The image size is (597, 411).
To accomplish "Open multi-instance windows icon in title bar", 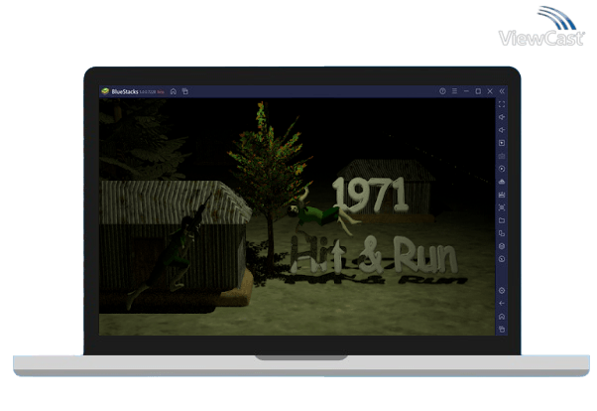I will [x=185, y=91].
